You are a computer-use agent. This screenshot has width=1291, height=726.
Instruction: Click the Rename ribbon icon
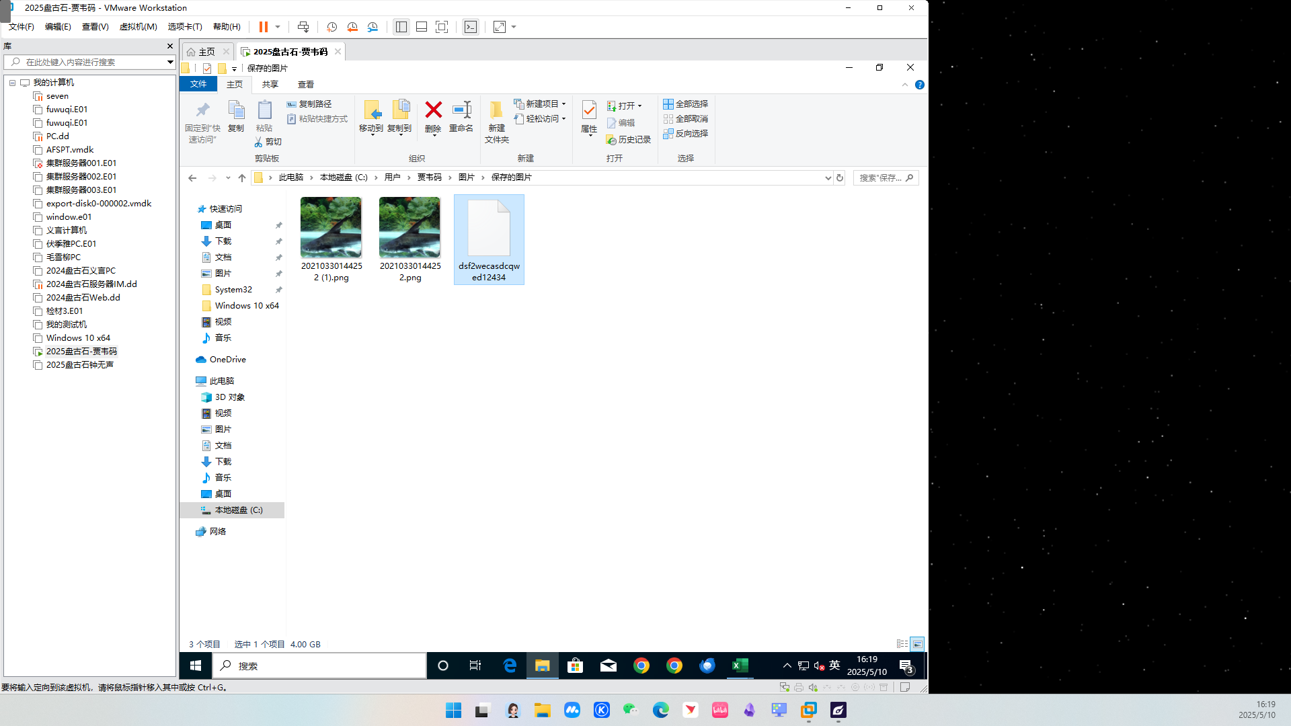coord(461,117)
